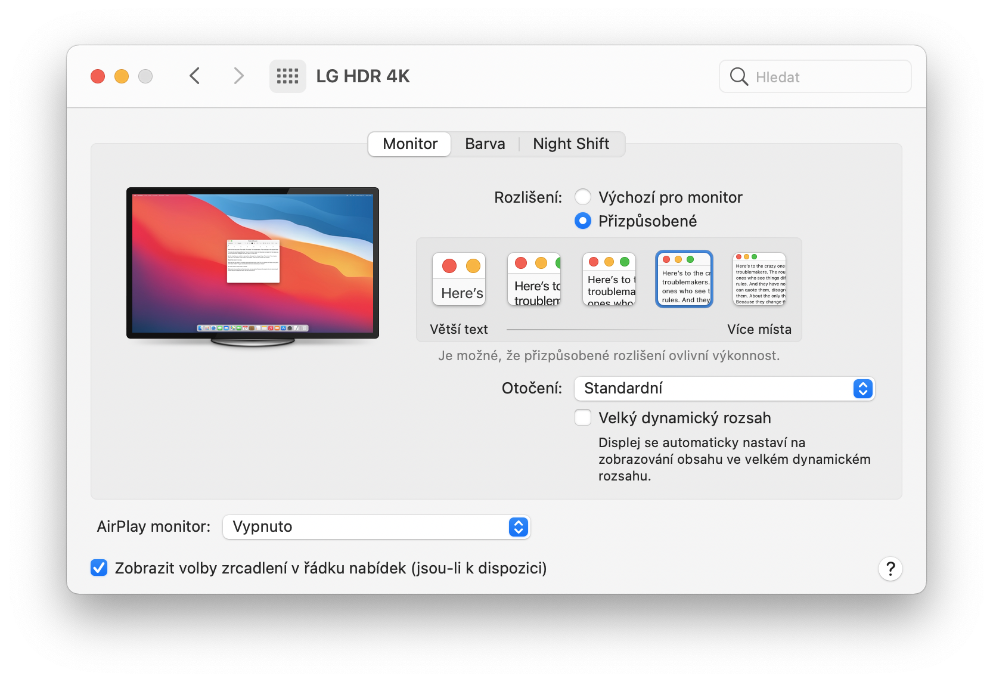This screenshot has width=993, height=682.
Task: Click the performance warning note about přizpůsobené rozlišení
Action: click(x=609, y=356)
